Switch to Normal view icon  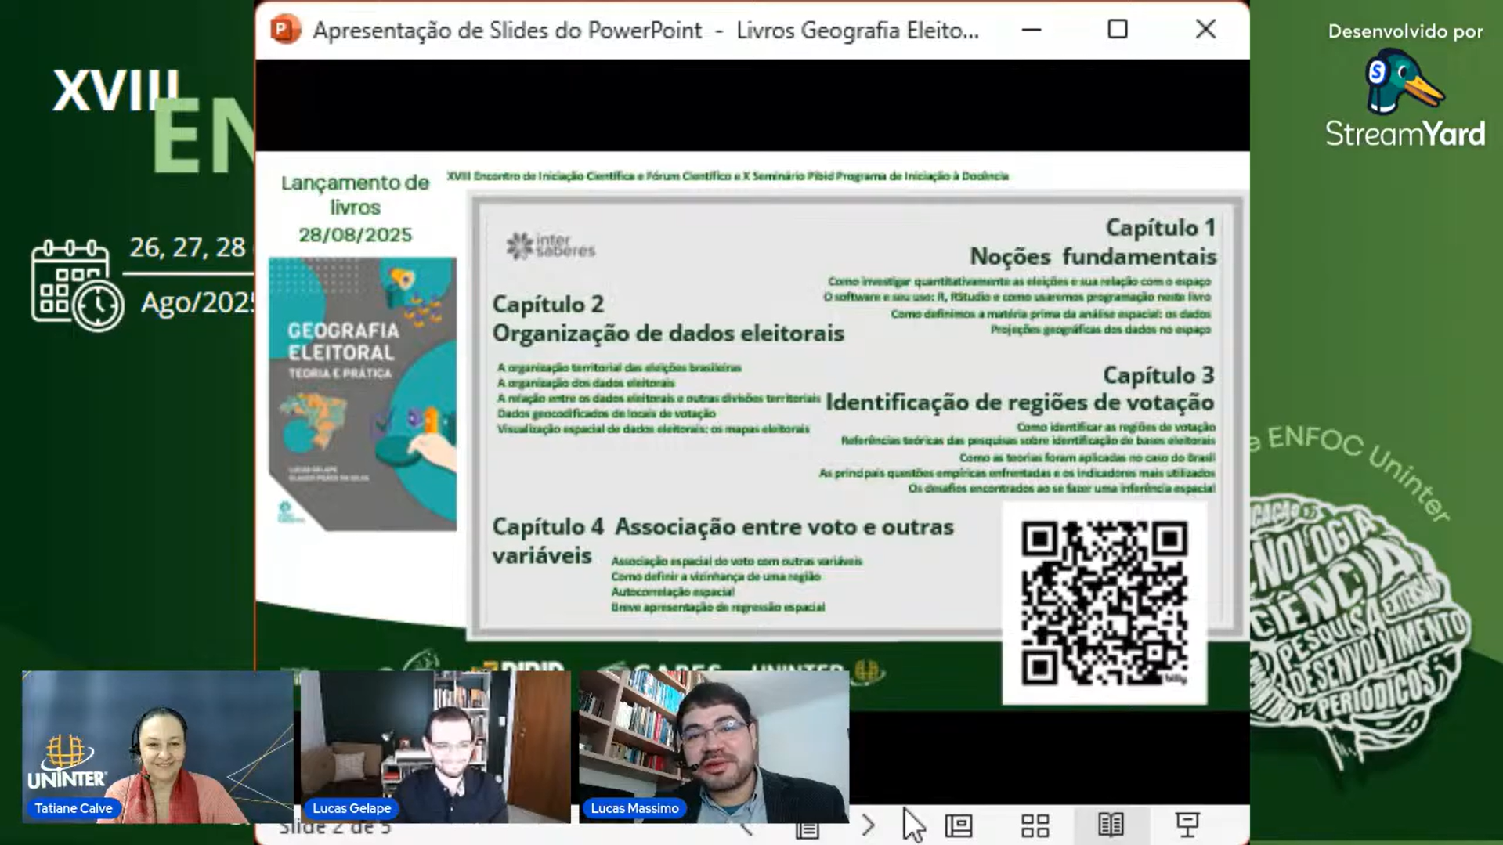pyautogui.click(x=959, y=825)
